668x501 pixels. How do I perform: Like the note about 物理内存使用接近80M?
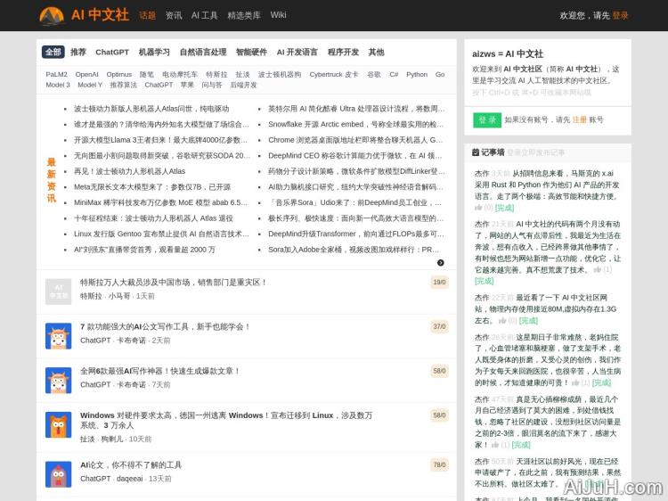coord(502,321)
